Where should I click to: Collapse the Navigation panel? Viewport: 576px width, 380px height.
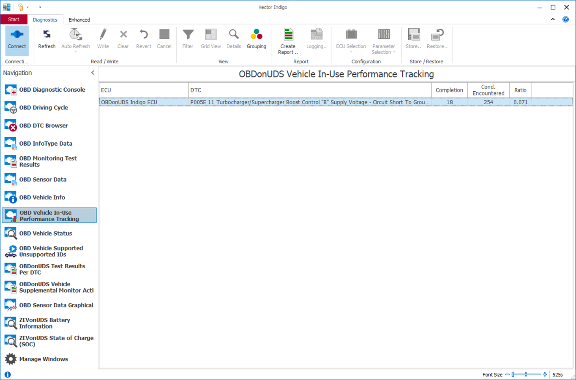point(93,73)
